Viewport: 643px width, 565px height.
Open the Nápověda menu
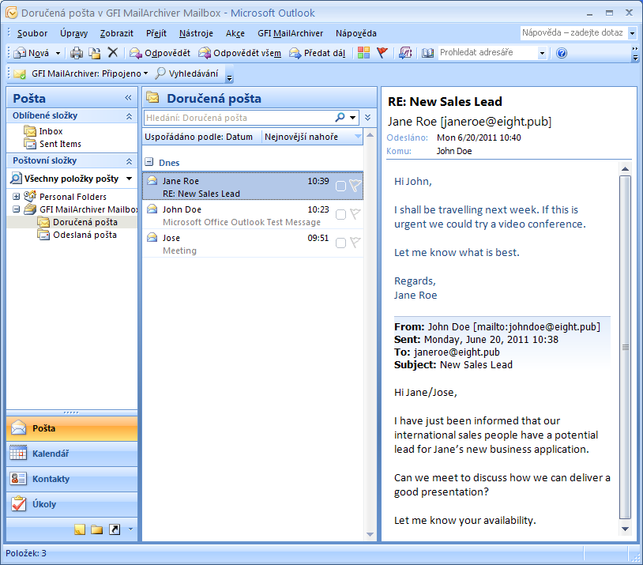pos(356,33)
